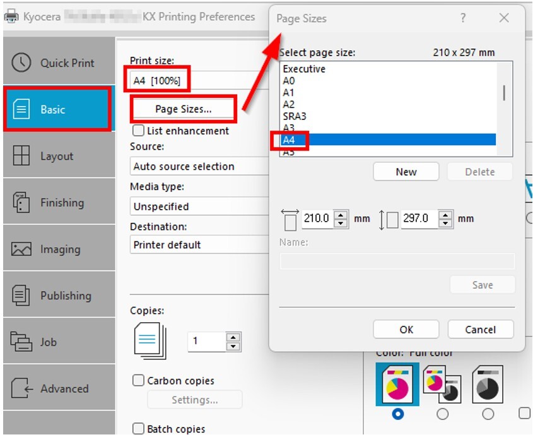Select A2 in the page size list
This screenshot has height=437, width=533.
coord(389,104)
